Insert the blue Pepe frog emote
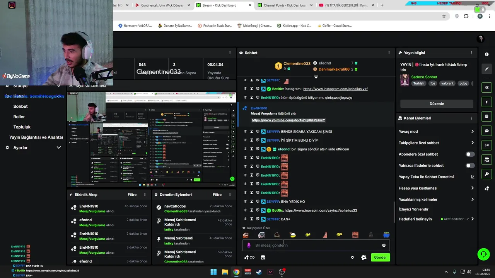Screen dimensions: 495x278 point(386,235)
